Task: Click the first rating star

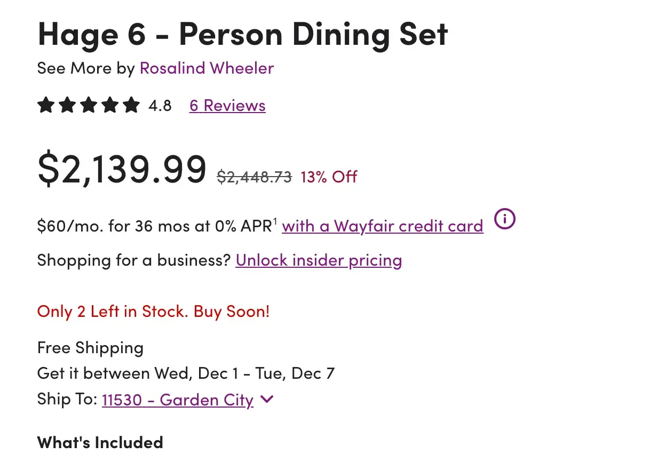Action: pos(46,105)
